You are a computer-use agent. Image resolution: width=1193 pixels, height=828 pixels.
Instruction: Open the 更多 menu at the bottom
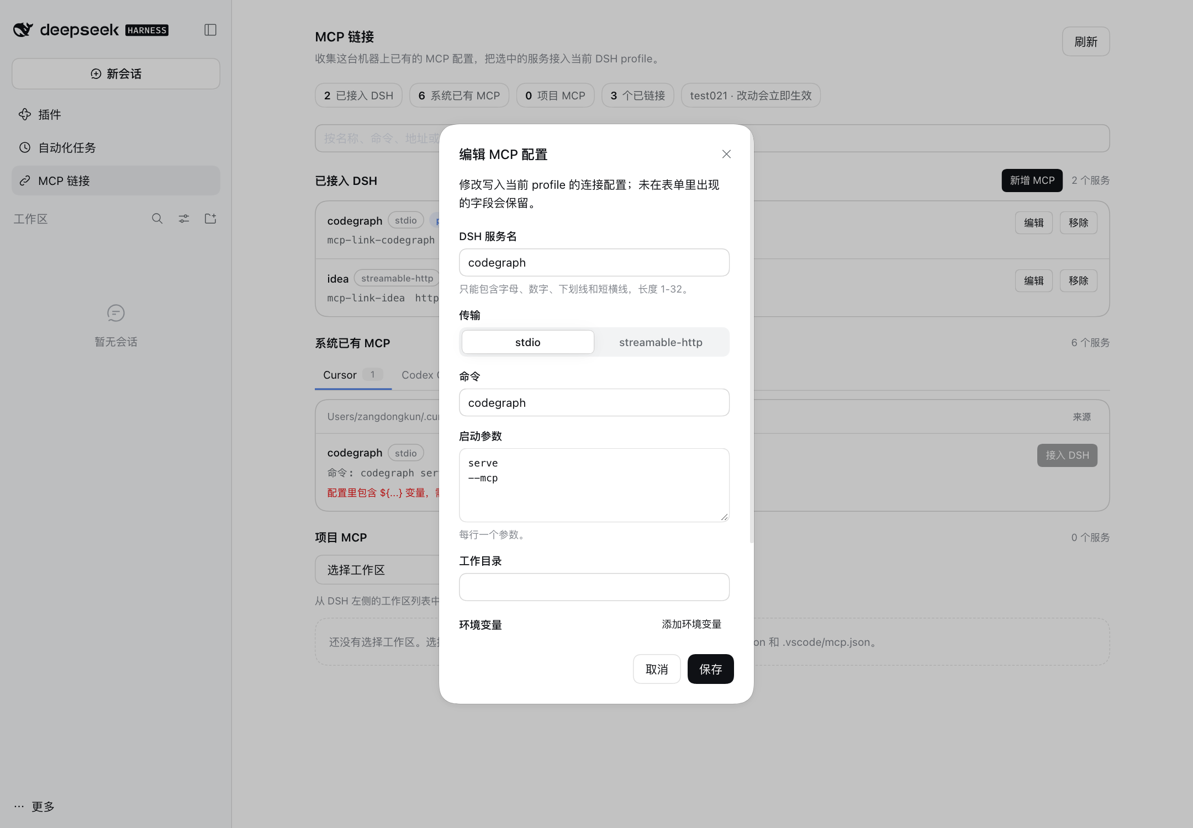coord(34,806)
